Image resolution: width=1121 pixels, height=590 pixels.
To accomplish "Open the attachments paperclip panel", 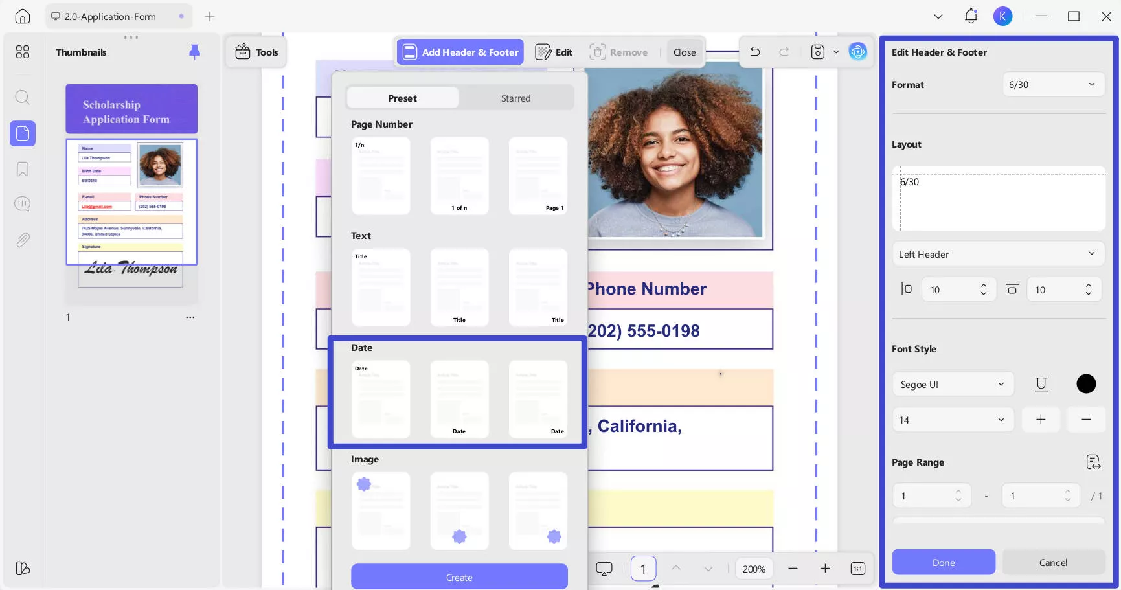I will pyautogui.click(x=23, y=240).
